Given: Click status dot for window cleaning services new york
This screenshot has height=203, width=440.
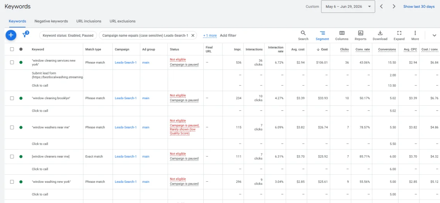Looking at the screenshot, I should click(x=21, y=62).
